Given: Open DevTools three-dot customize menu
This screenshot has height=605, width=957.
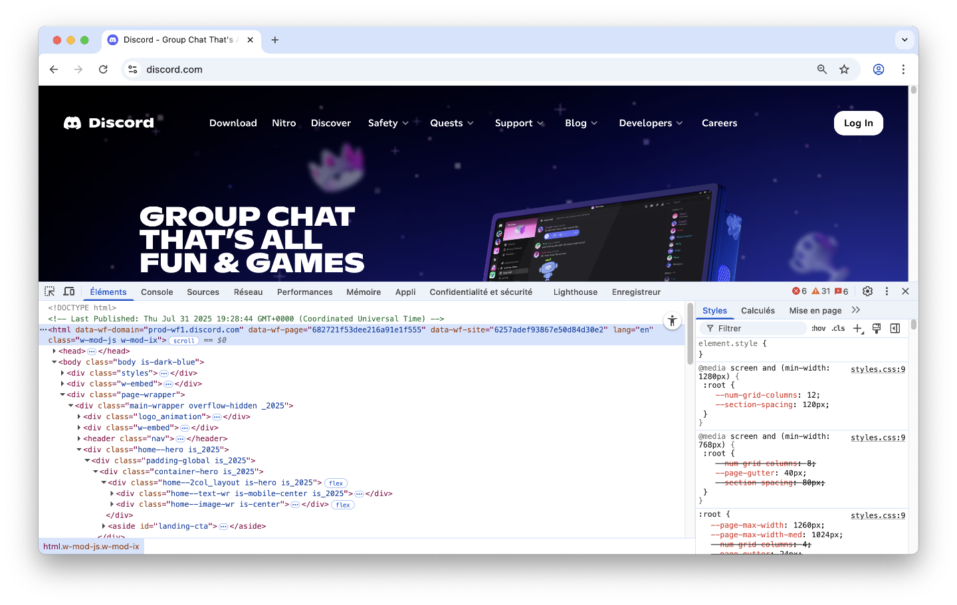Looking at the screenshot, I should 887,292.
